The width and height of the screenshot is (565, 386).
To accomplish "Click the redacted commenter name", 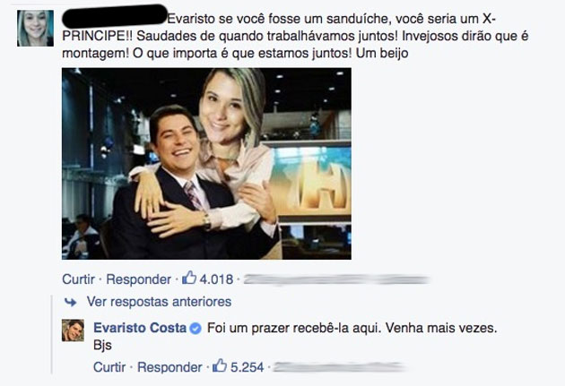I will tap(115, 16).
